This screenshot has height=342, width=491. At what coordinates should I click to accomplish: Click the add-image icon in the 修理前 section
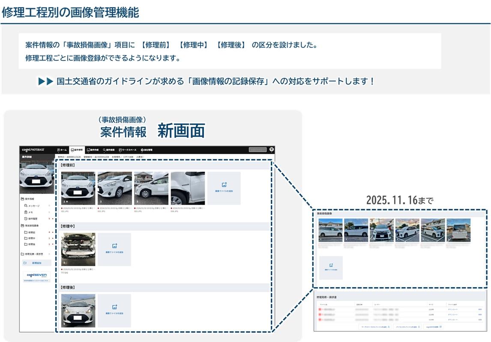(224, 185)
